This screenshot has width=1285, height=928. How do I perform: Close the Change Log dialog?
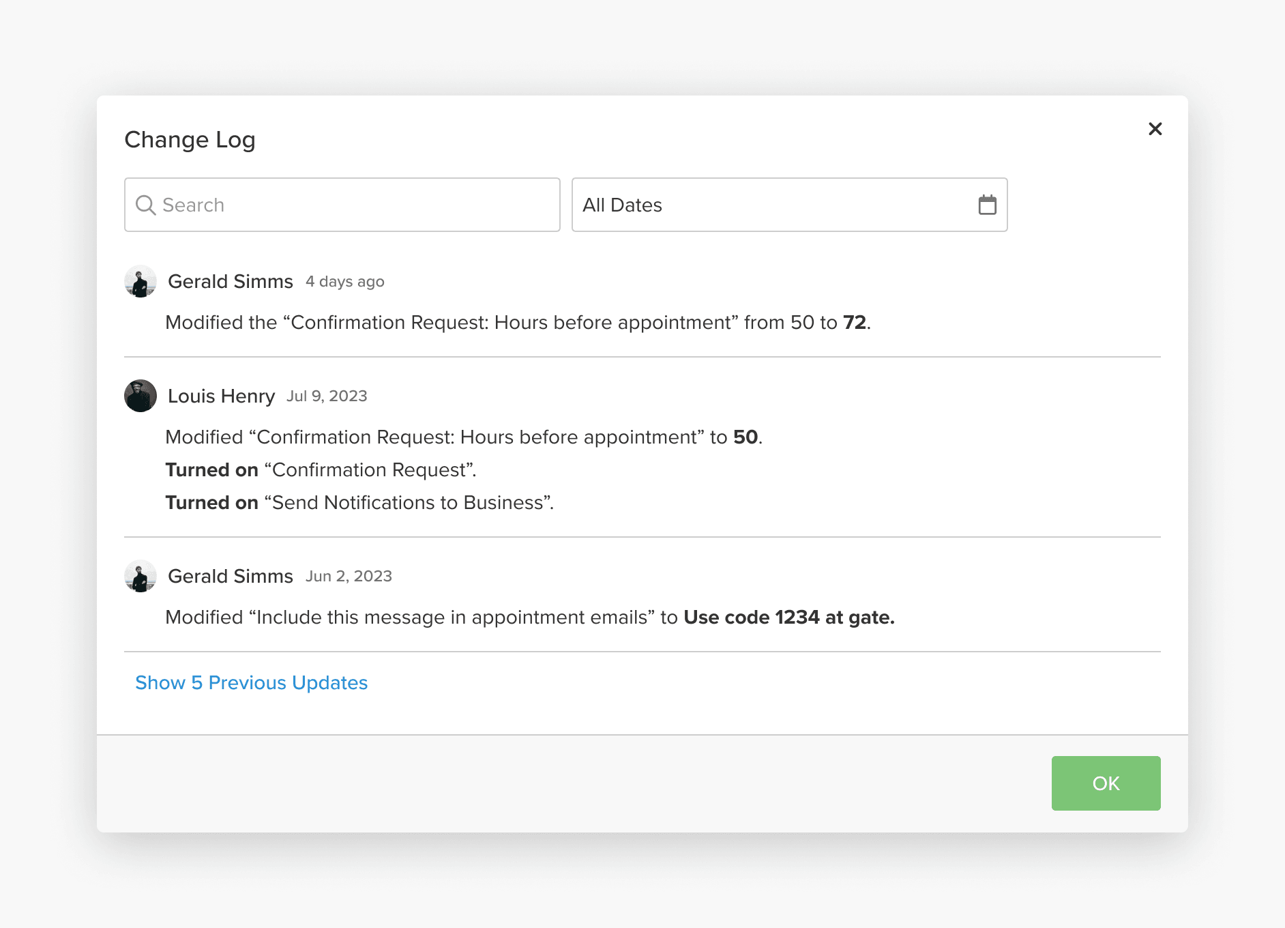click(x=1155, y=129)
